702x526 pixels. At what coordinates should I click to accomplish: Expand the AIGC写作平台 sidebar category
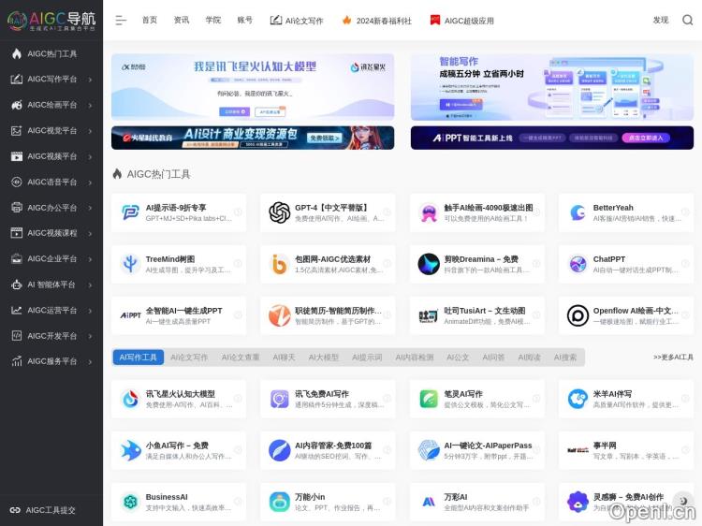tap(51, 80)
